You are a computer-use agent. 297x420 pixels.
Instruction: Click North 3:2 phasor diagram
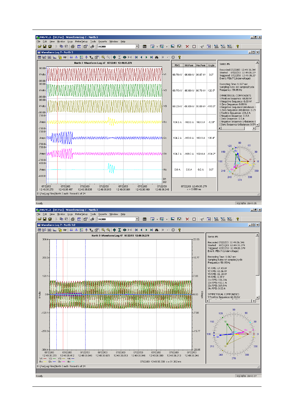click(233, 334)
